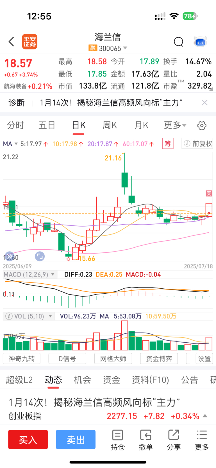216x468 pixels.
Task: Tap the 海兰信 stock name title
Action: coord(108,37)
